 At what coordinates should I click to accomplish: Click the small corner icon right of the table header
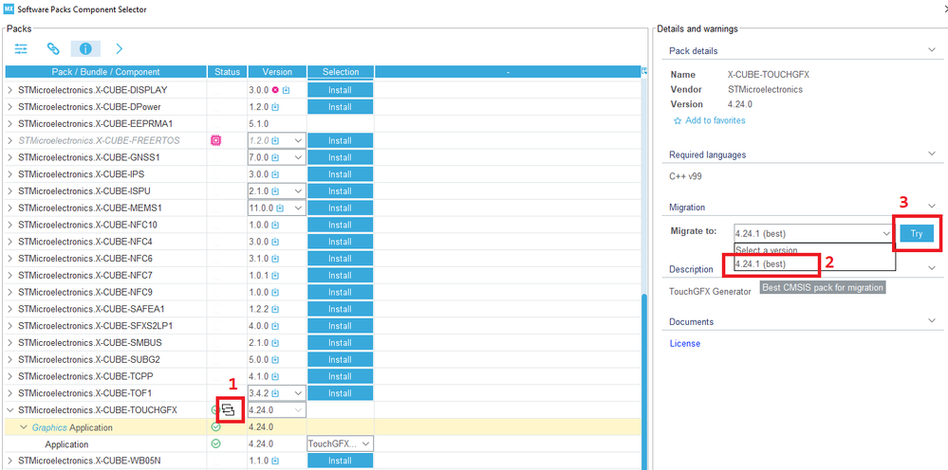[x=644, y=71]
